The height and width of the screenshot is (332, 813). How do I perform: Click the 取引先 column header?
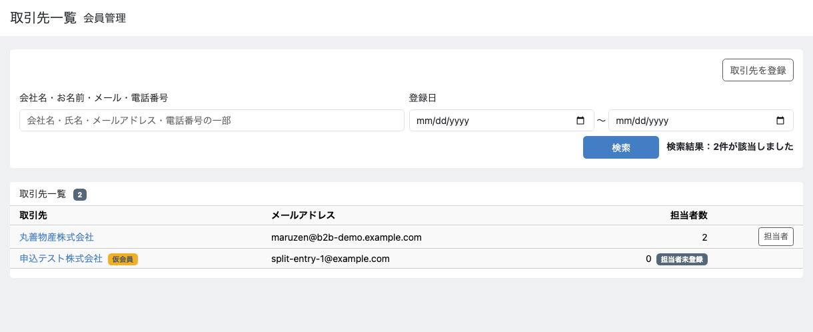[33, 215]
